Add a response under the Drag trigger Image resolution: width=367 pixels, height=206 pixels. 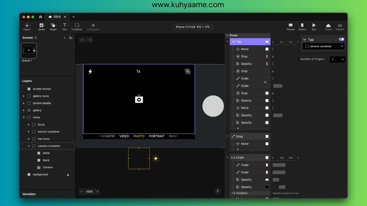[238, 149]
